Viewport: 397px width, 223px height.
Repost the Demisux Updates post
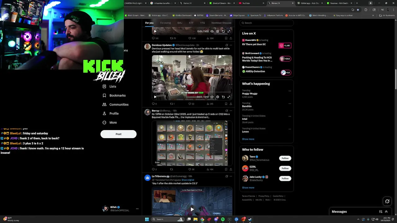(172, 104)
